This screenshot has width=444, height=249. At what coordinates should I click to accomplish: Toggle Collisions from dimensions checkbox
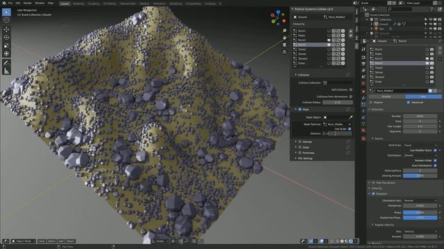(x=351, y=97)
